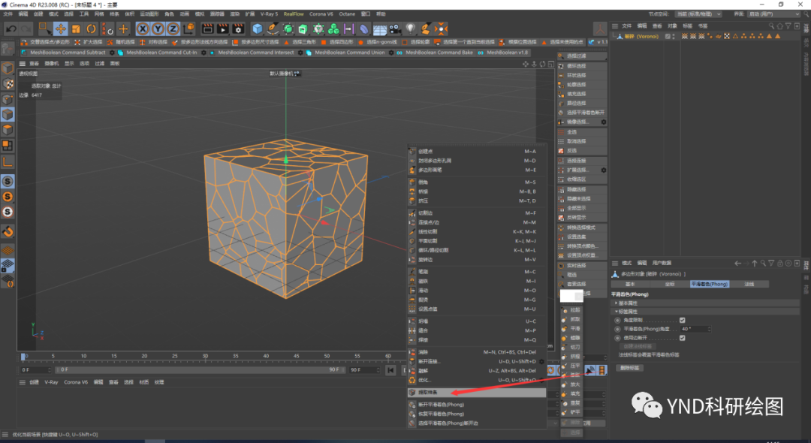
Task: Choose the weld entry with M~Q
Action: (x=476, y=339)
